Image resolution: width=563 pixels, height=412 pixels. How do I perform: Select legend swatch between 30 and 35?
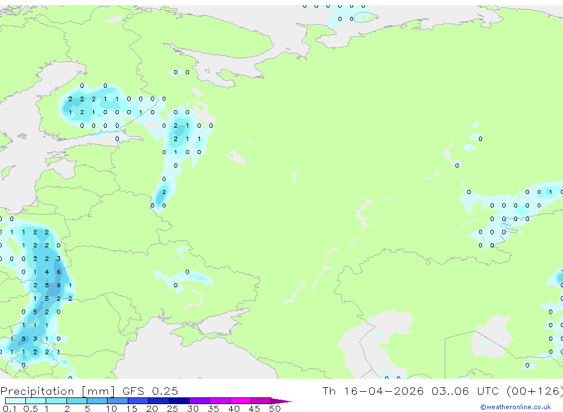point(199,401)
